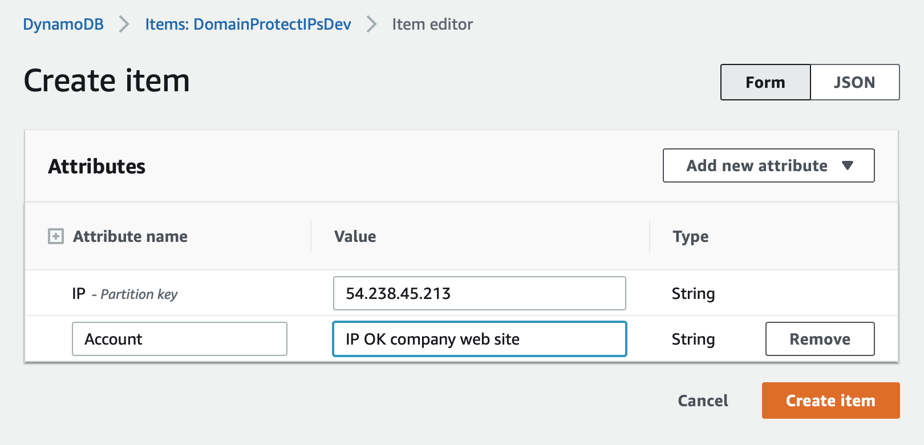
Task: Click the String type in Account row
Action: (693, 339)
